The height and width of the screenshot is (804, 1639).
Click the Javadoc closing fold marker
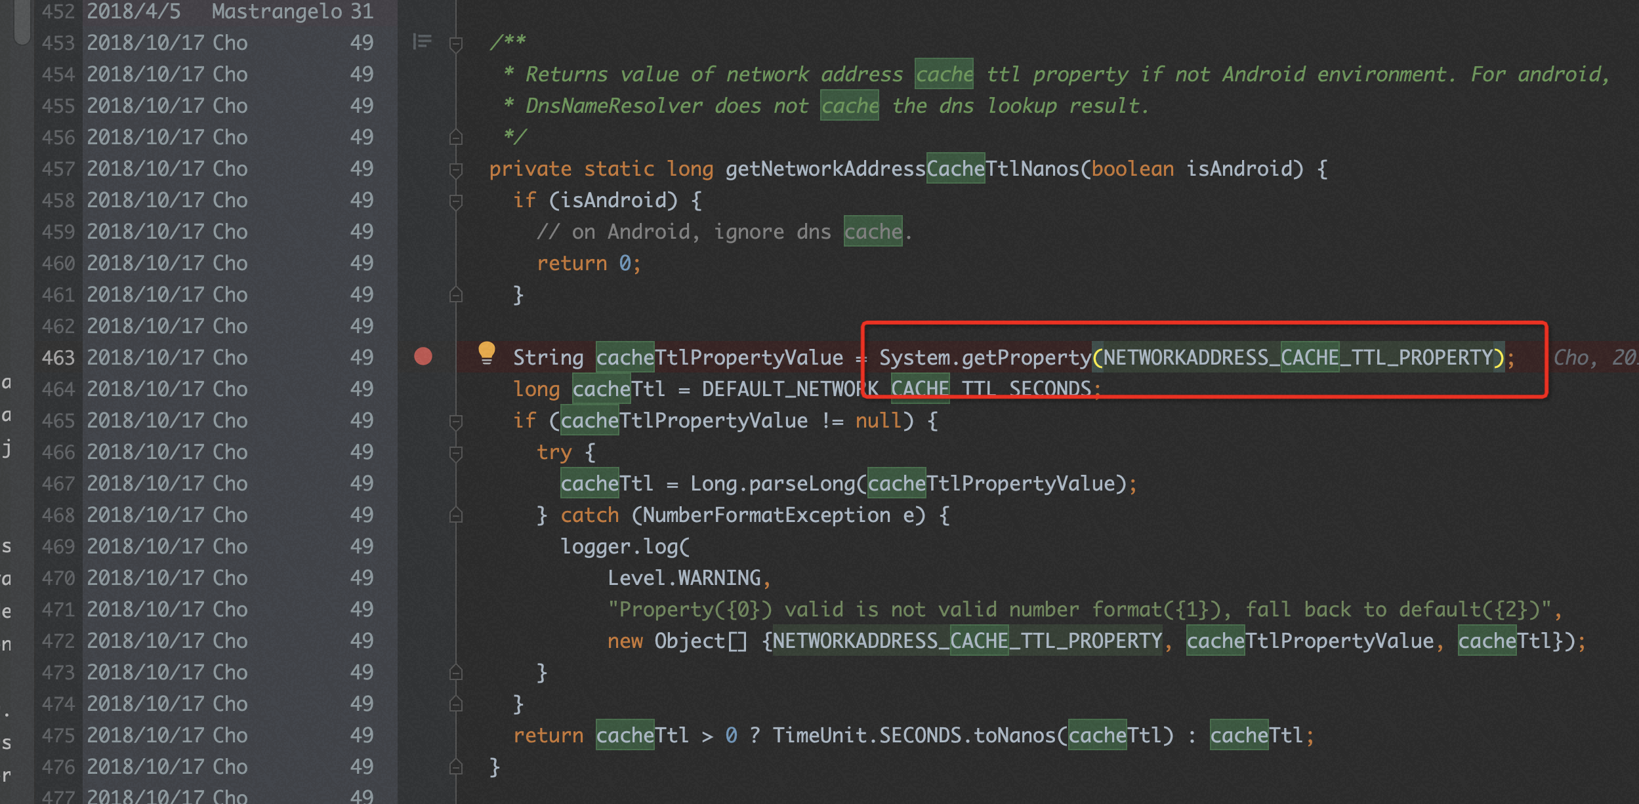pos(456,138)
